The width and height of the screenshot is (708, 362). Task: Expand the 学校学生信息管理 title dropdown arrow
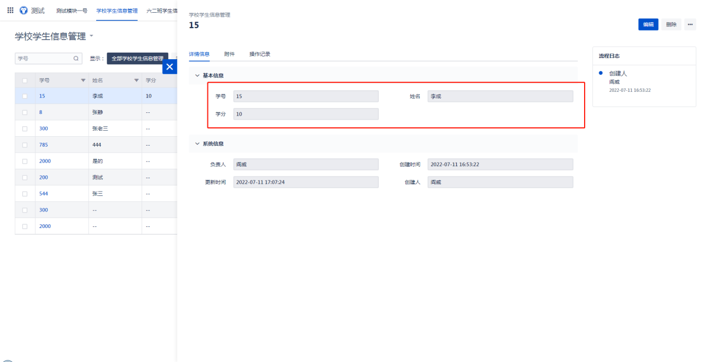pyautogui.click(x=91, y=37)
